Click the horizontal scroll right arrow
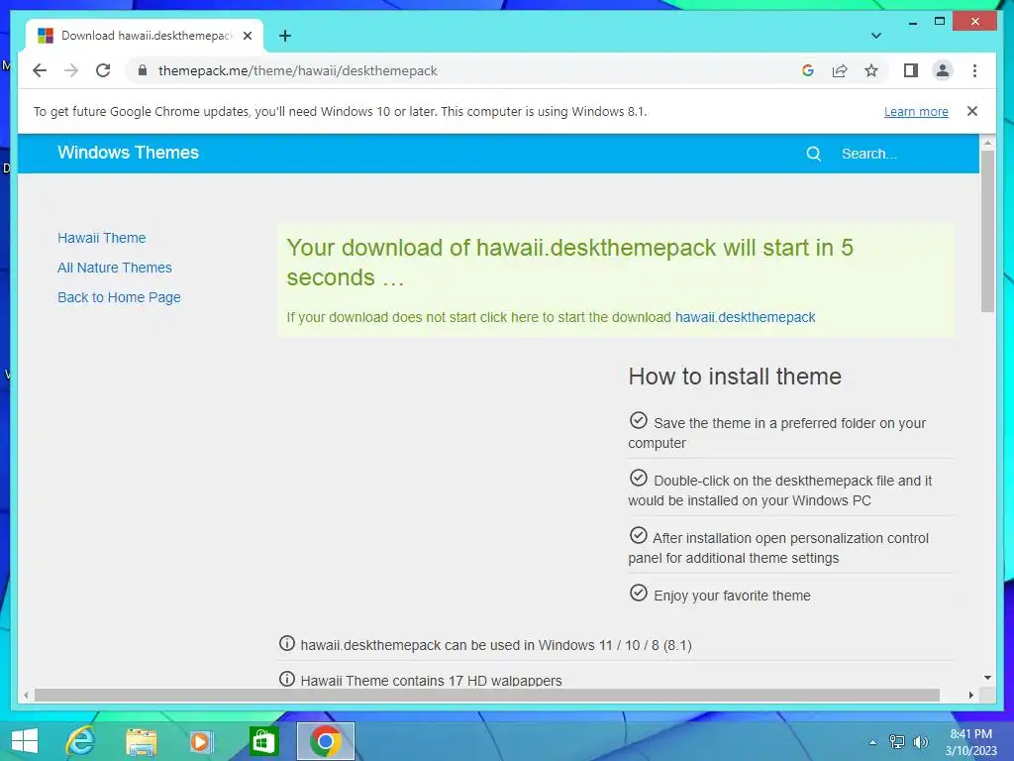The image size is (1014, 761). (971, 695)
